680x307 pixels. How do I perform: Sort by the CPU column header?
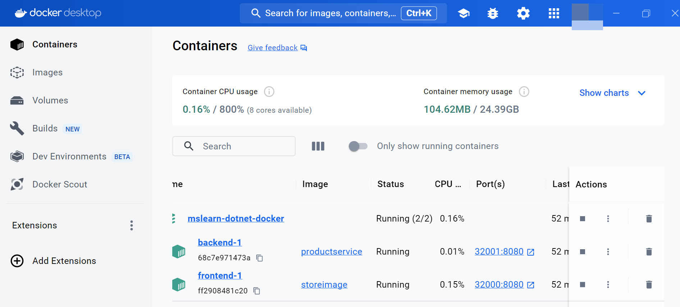448,184
